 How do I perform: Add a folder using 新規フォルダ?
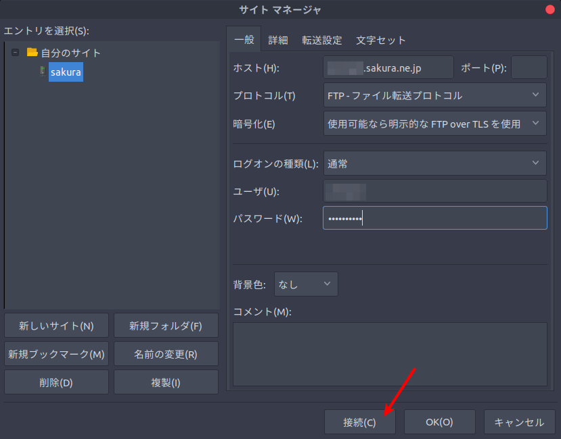166,325
